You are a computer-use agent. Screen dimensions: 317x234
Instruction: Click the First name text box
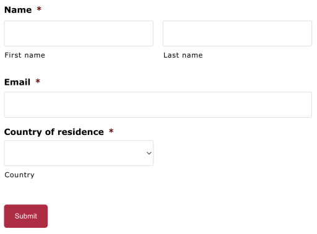click(79, 33)
